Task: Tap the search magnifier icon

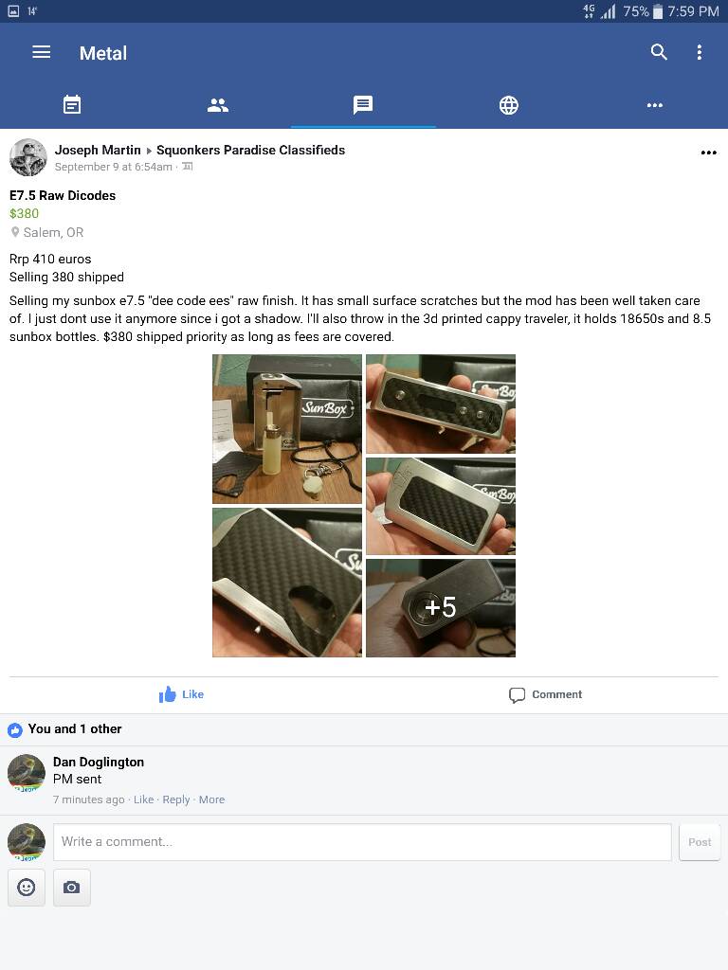Action: point(659,53)
